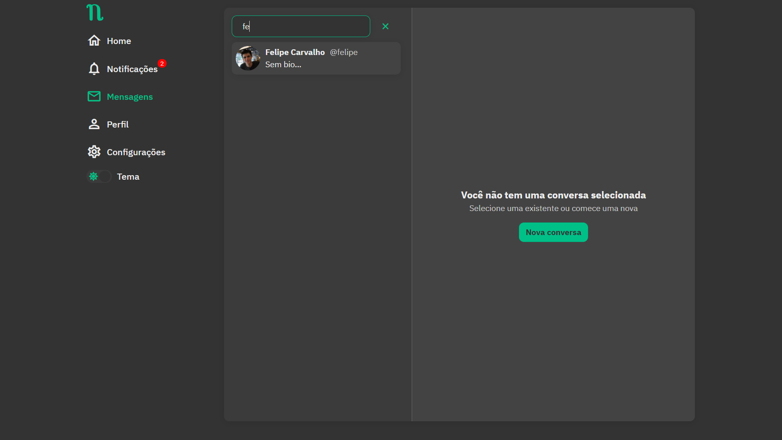Screen dimensions: 782x440
Task: Click the Home house icon
Action: (x=94, y=41)
